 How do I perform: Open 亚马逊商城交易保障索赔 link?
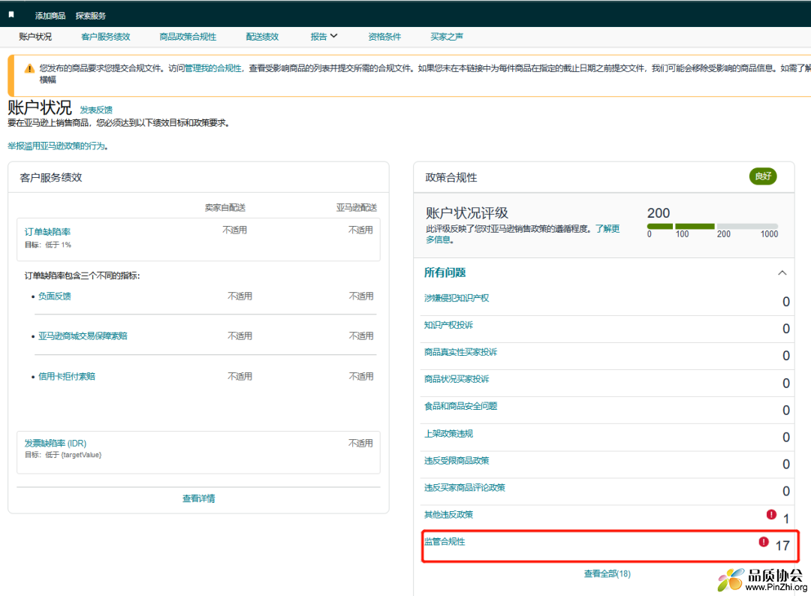83,336
